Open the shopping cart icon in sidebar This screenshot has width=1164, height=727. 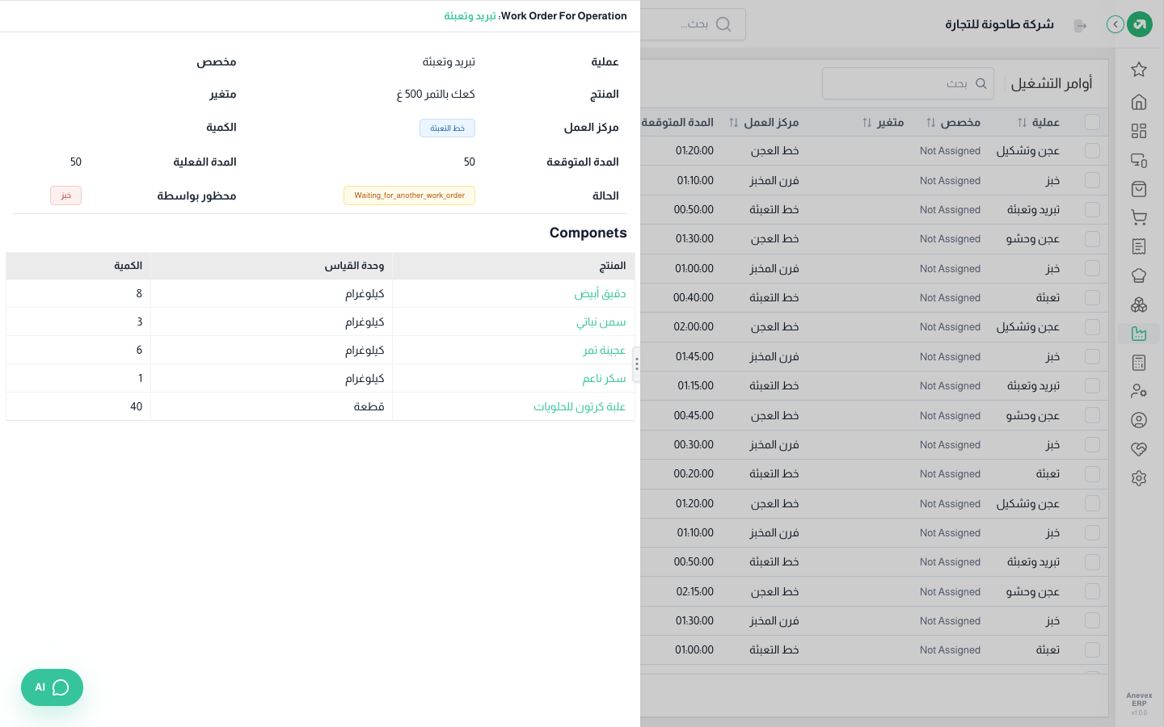(1139, 217)
